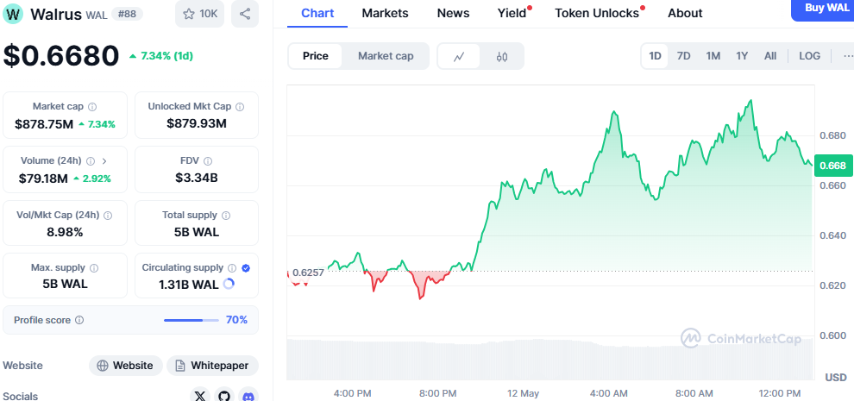
Task: Click the $879.93M unlocked market cap value
Action: coord(197,123)
